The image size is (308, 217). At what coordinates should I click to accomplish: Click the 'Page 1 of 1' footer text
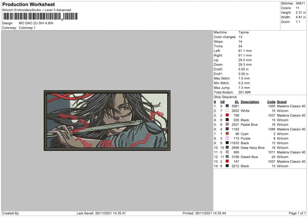click(x=297, y=213)
